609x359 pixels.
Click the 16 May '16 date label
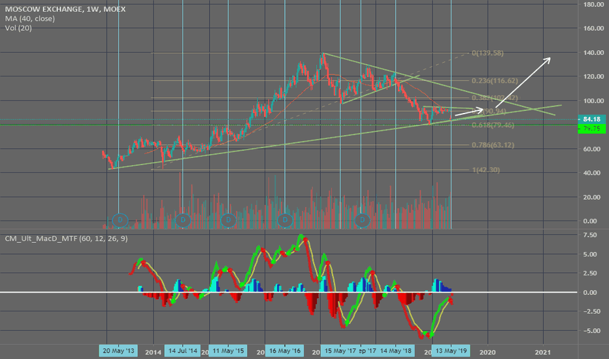coord(285,351)
